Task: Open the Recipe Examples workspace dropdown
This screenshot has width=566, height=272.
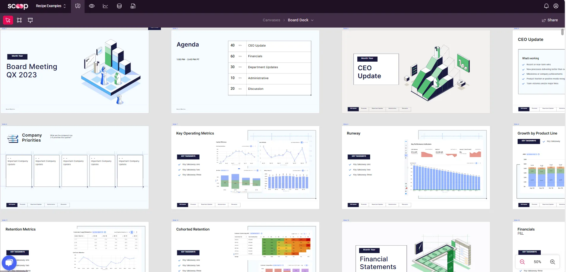Action: [51, 6]
